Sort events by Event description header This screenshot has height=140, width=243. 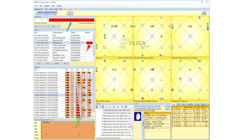coord(62,33)
